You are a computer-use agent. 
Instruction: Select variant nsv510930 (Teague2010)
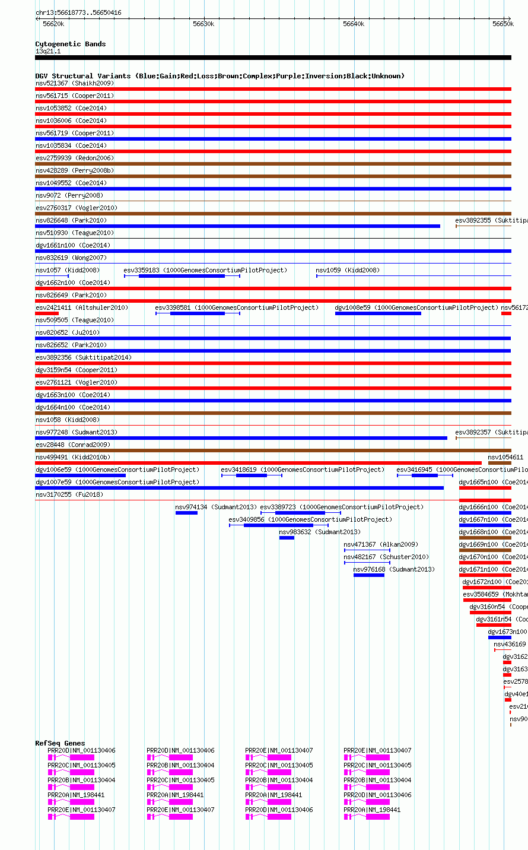tap(75, 233)
